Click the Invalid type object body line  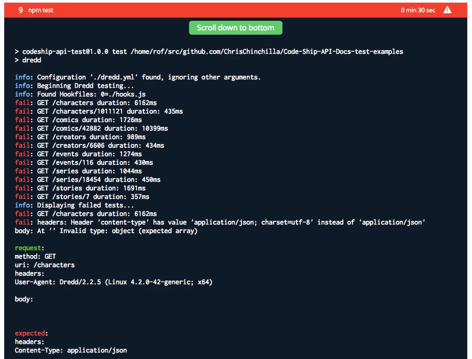[x=106, y=231]
